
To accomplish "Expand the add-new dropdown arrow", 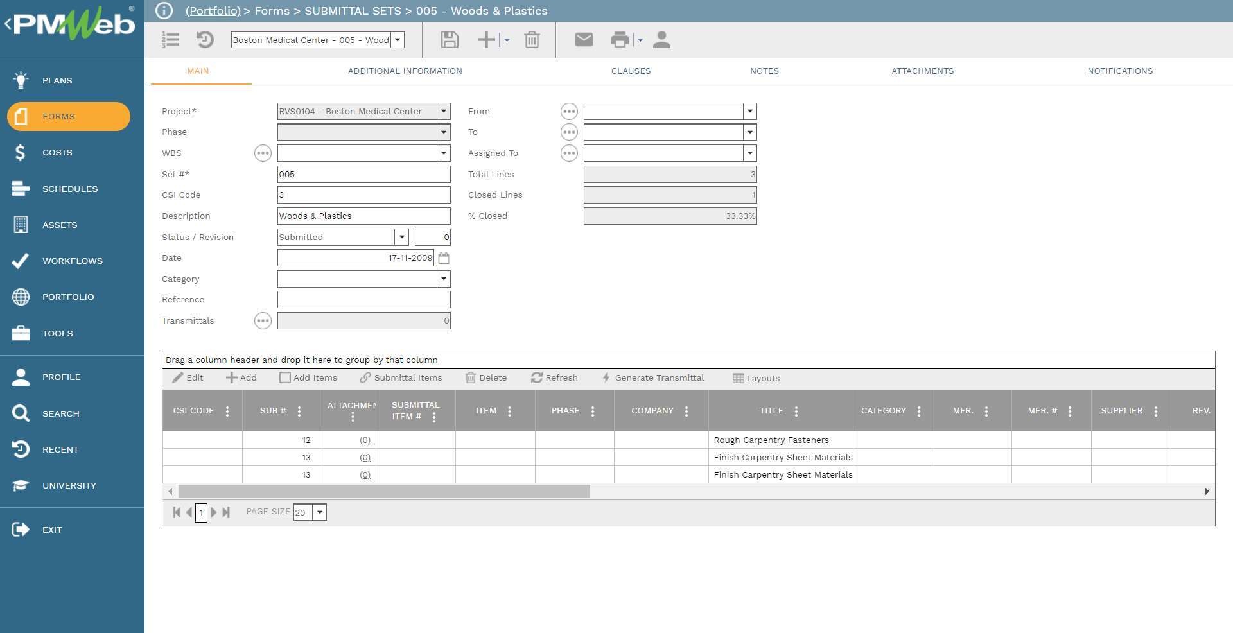I will (507, 40).
